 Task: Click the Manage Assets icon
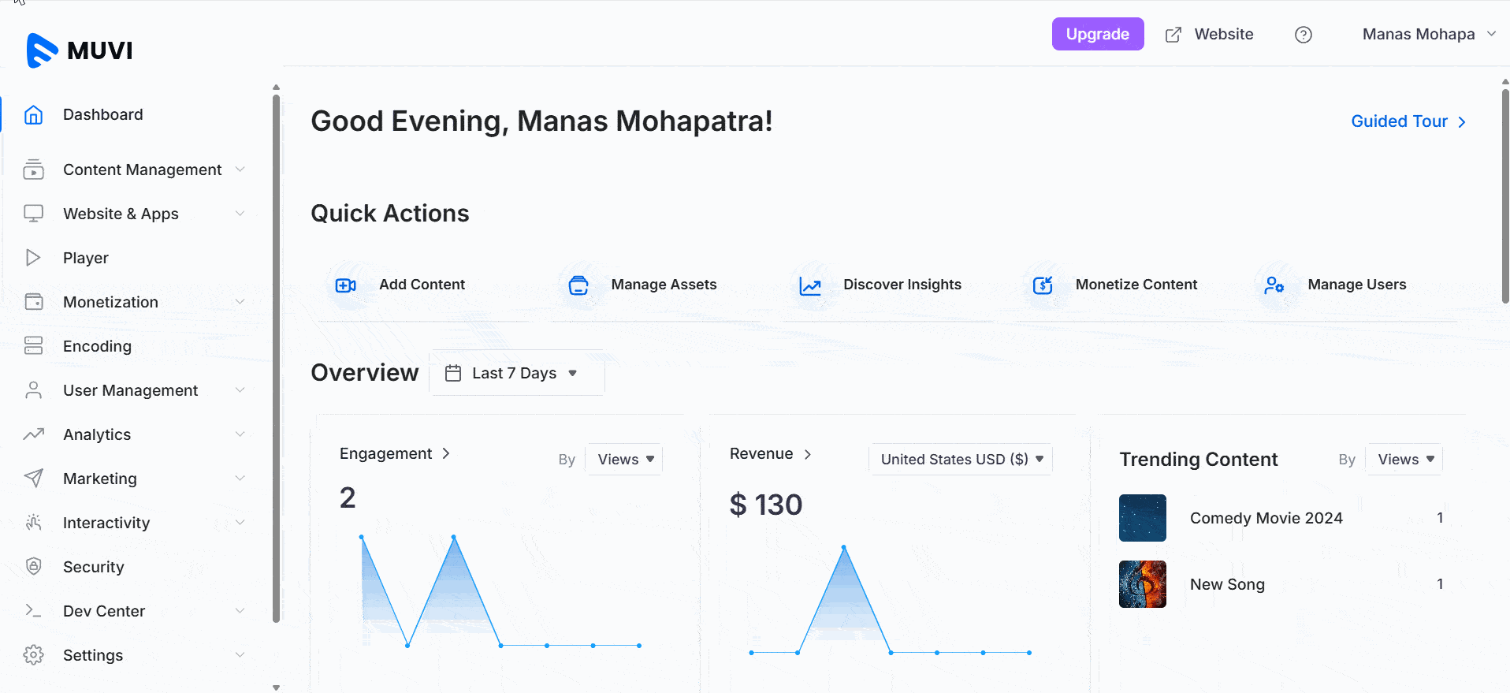pyautogui.click(x=578, y=285)
